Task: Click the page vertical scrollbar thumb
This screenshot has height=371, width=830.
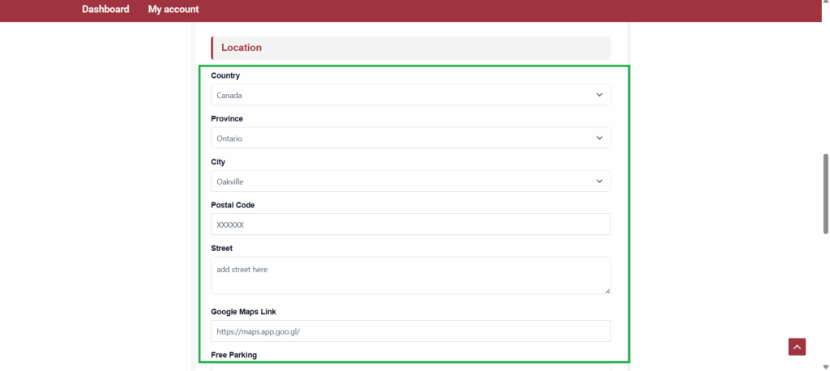Action: pyautogui.click(x=825, y=193)
